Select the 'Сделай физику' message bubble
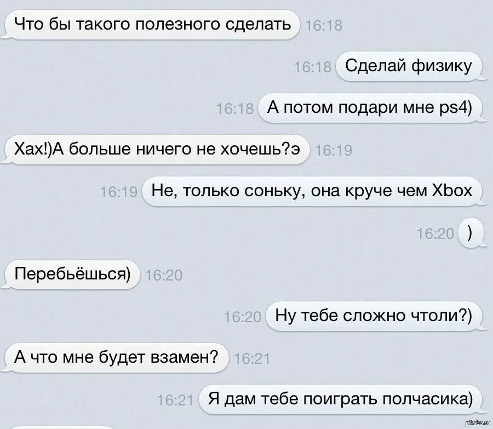The image size is (493, 429). click(x=409, y=66)
